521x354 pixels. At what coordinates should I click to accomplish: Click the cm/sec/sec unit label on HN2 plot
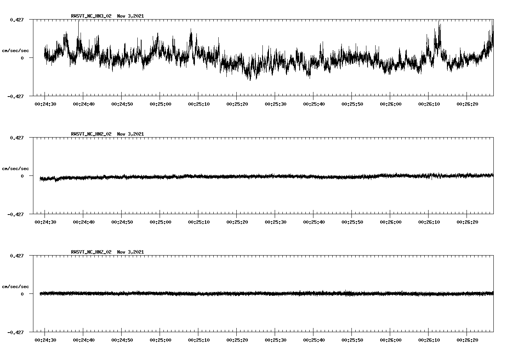pyautogui.click(x=15, y=169)
